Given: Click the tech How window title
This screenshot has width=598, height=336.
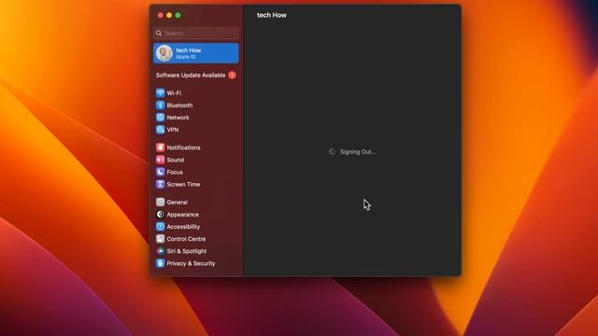Looking at the screenshot, I should pos(272,15).
